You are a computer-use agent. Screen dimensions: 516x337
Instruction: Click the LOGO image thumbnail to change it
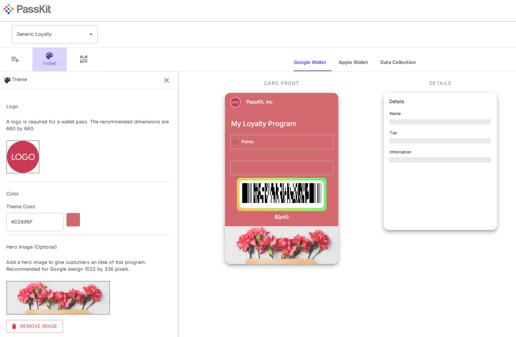click(23, 157)
